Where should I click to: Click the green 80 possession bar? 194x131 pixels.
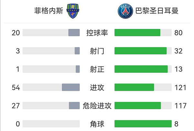coord(137,33)
